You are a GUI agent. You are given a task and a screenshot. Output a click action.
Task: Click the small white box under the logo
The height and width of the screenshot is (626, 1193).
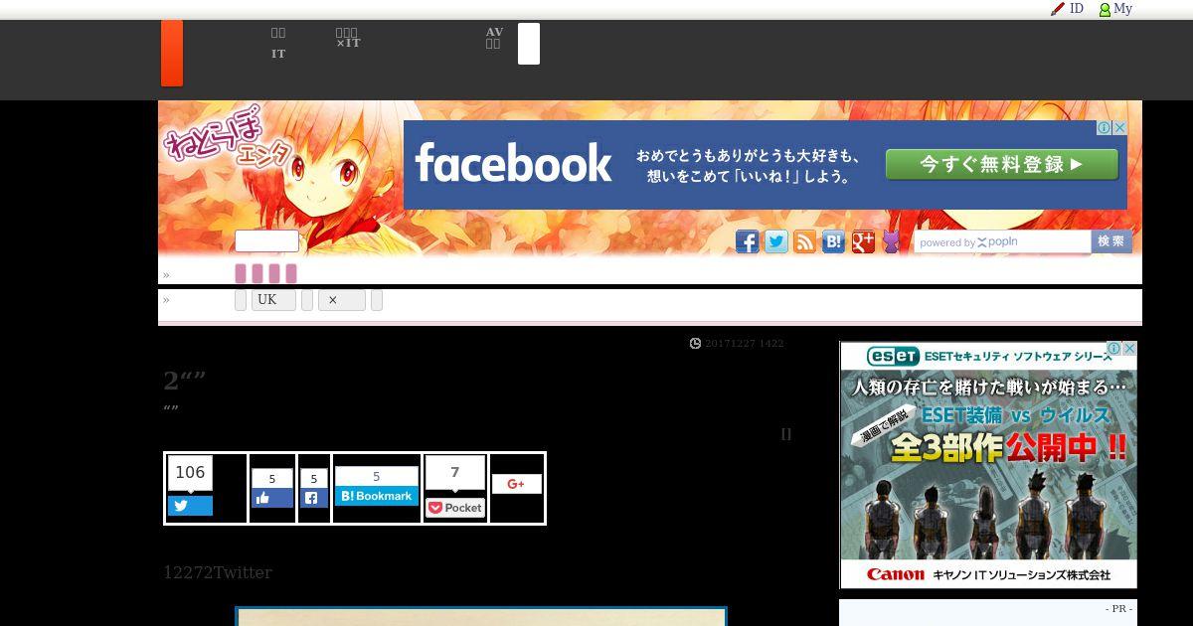pyautogui.click(x=266, y=241)
